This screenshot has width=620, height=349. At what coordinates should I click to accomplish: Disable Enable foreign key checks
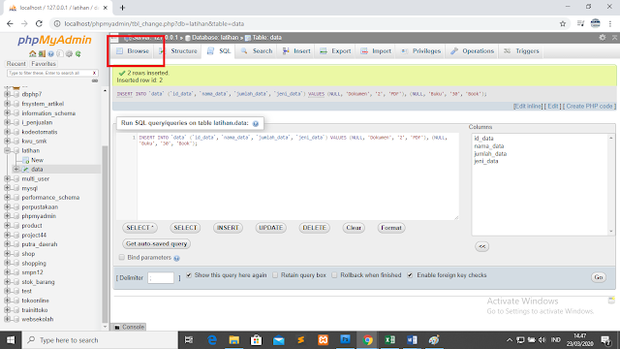click(x=410, y=275)
